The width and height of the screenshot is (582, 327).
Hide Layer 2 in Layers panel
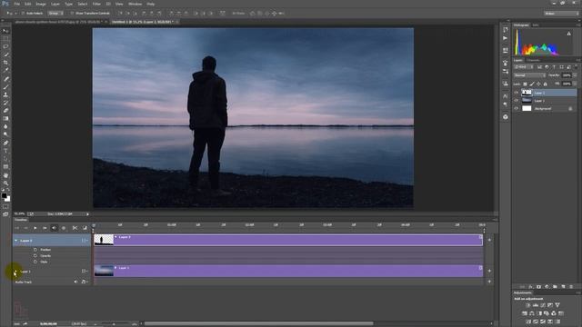517,93
